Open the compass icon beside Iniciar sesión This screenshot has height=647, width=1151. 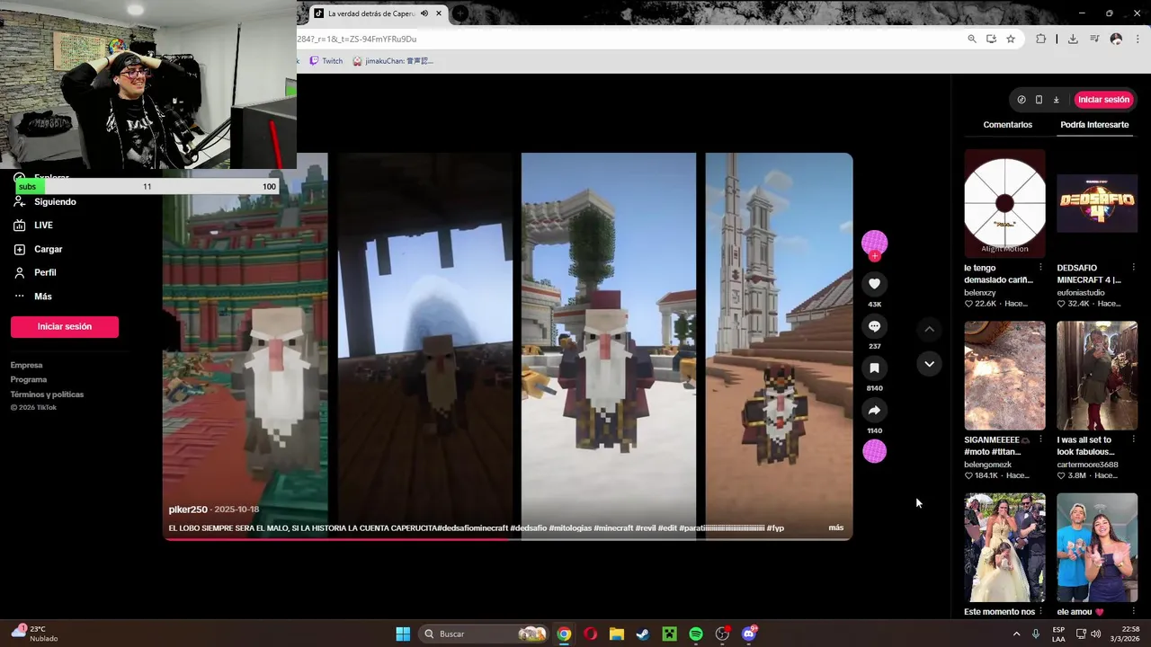click(1021, 100)
